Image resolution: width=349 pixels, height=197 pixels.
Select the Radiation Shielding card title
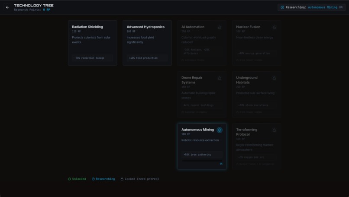point(87,27)
